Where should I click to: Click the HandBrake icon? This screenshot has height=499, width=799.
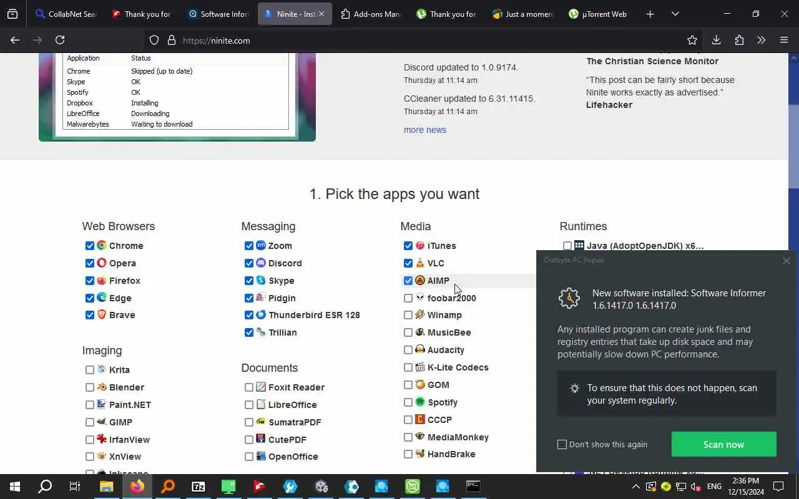click(420, 454)
